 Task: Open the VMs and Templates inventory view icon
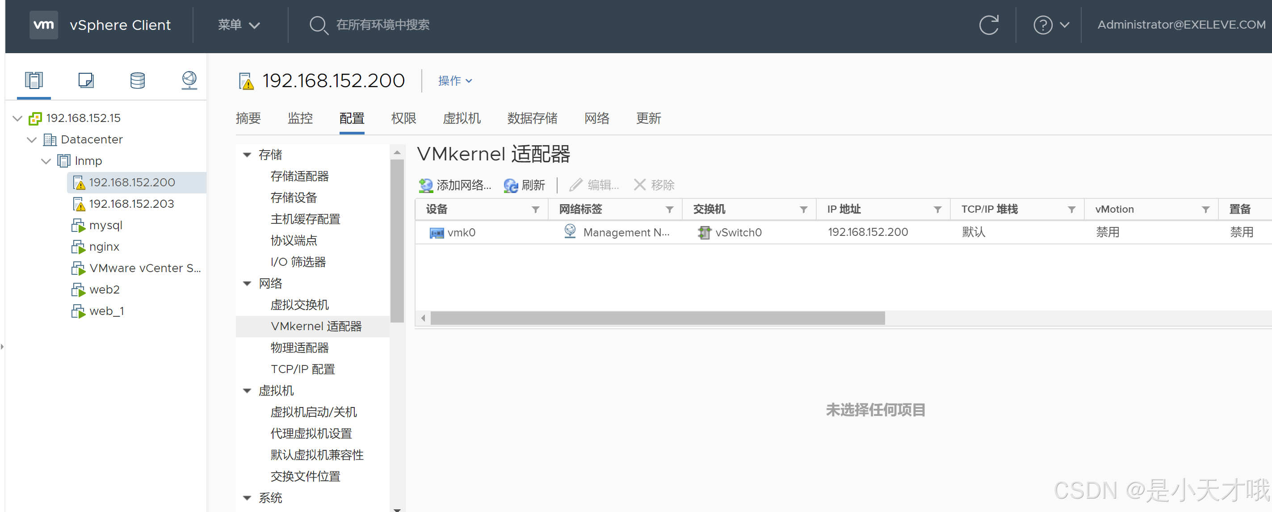[85, 80]
